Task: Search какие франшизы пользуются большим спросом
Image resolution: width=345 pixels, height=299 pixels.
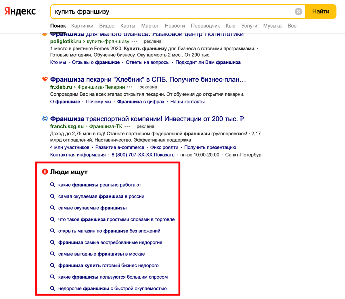Action: (x=113, y=277)
